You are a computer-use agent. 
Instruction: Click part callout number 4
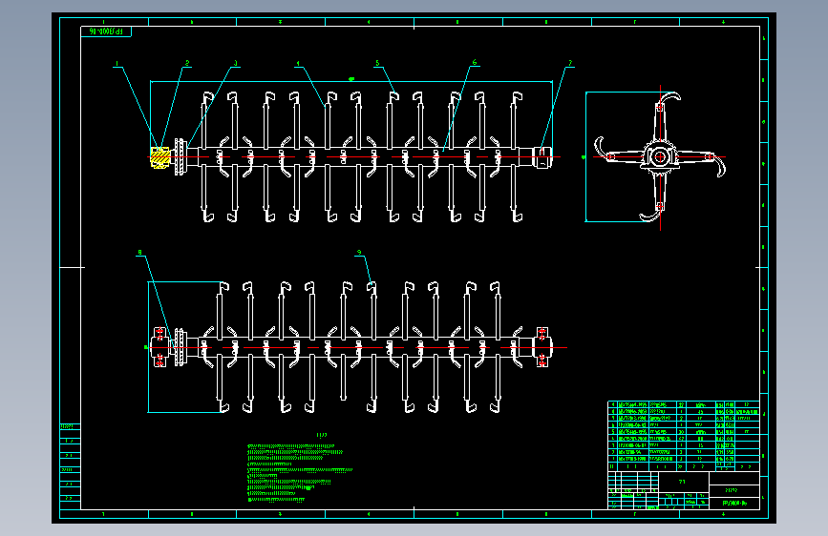coord(298,64)
